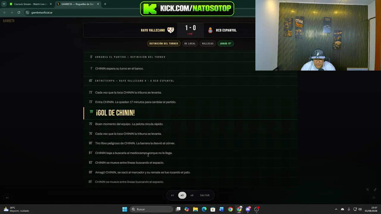Screen dimensions: 381x214
Task: Open File Explorer from the taskbar
Action: coord(195,209)
